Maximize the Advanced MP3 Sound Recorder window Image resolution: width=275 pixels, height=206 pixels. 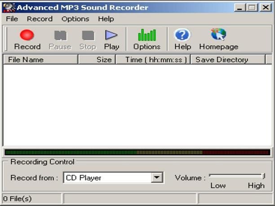(x=252, y=8)
